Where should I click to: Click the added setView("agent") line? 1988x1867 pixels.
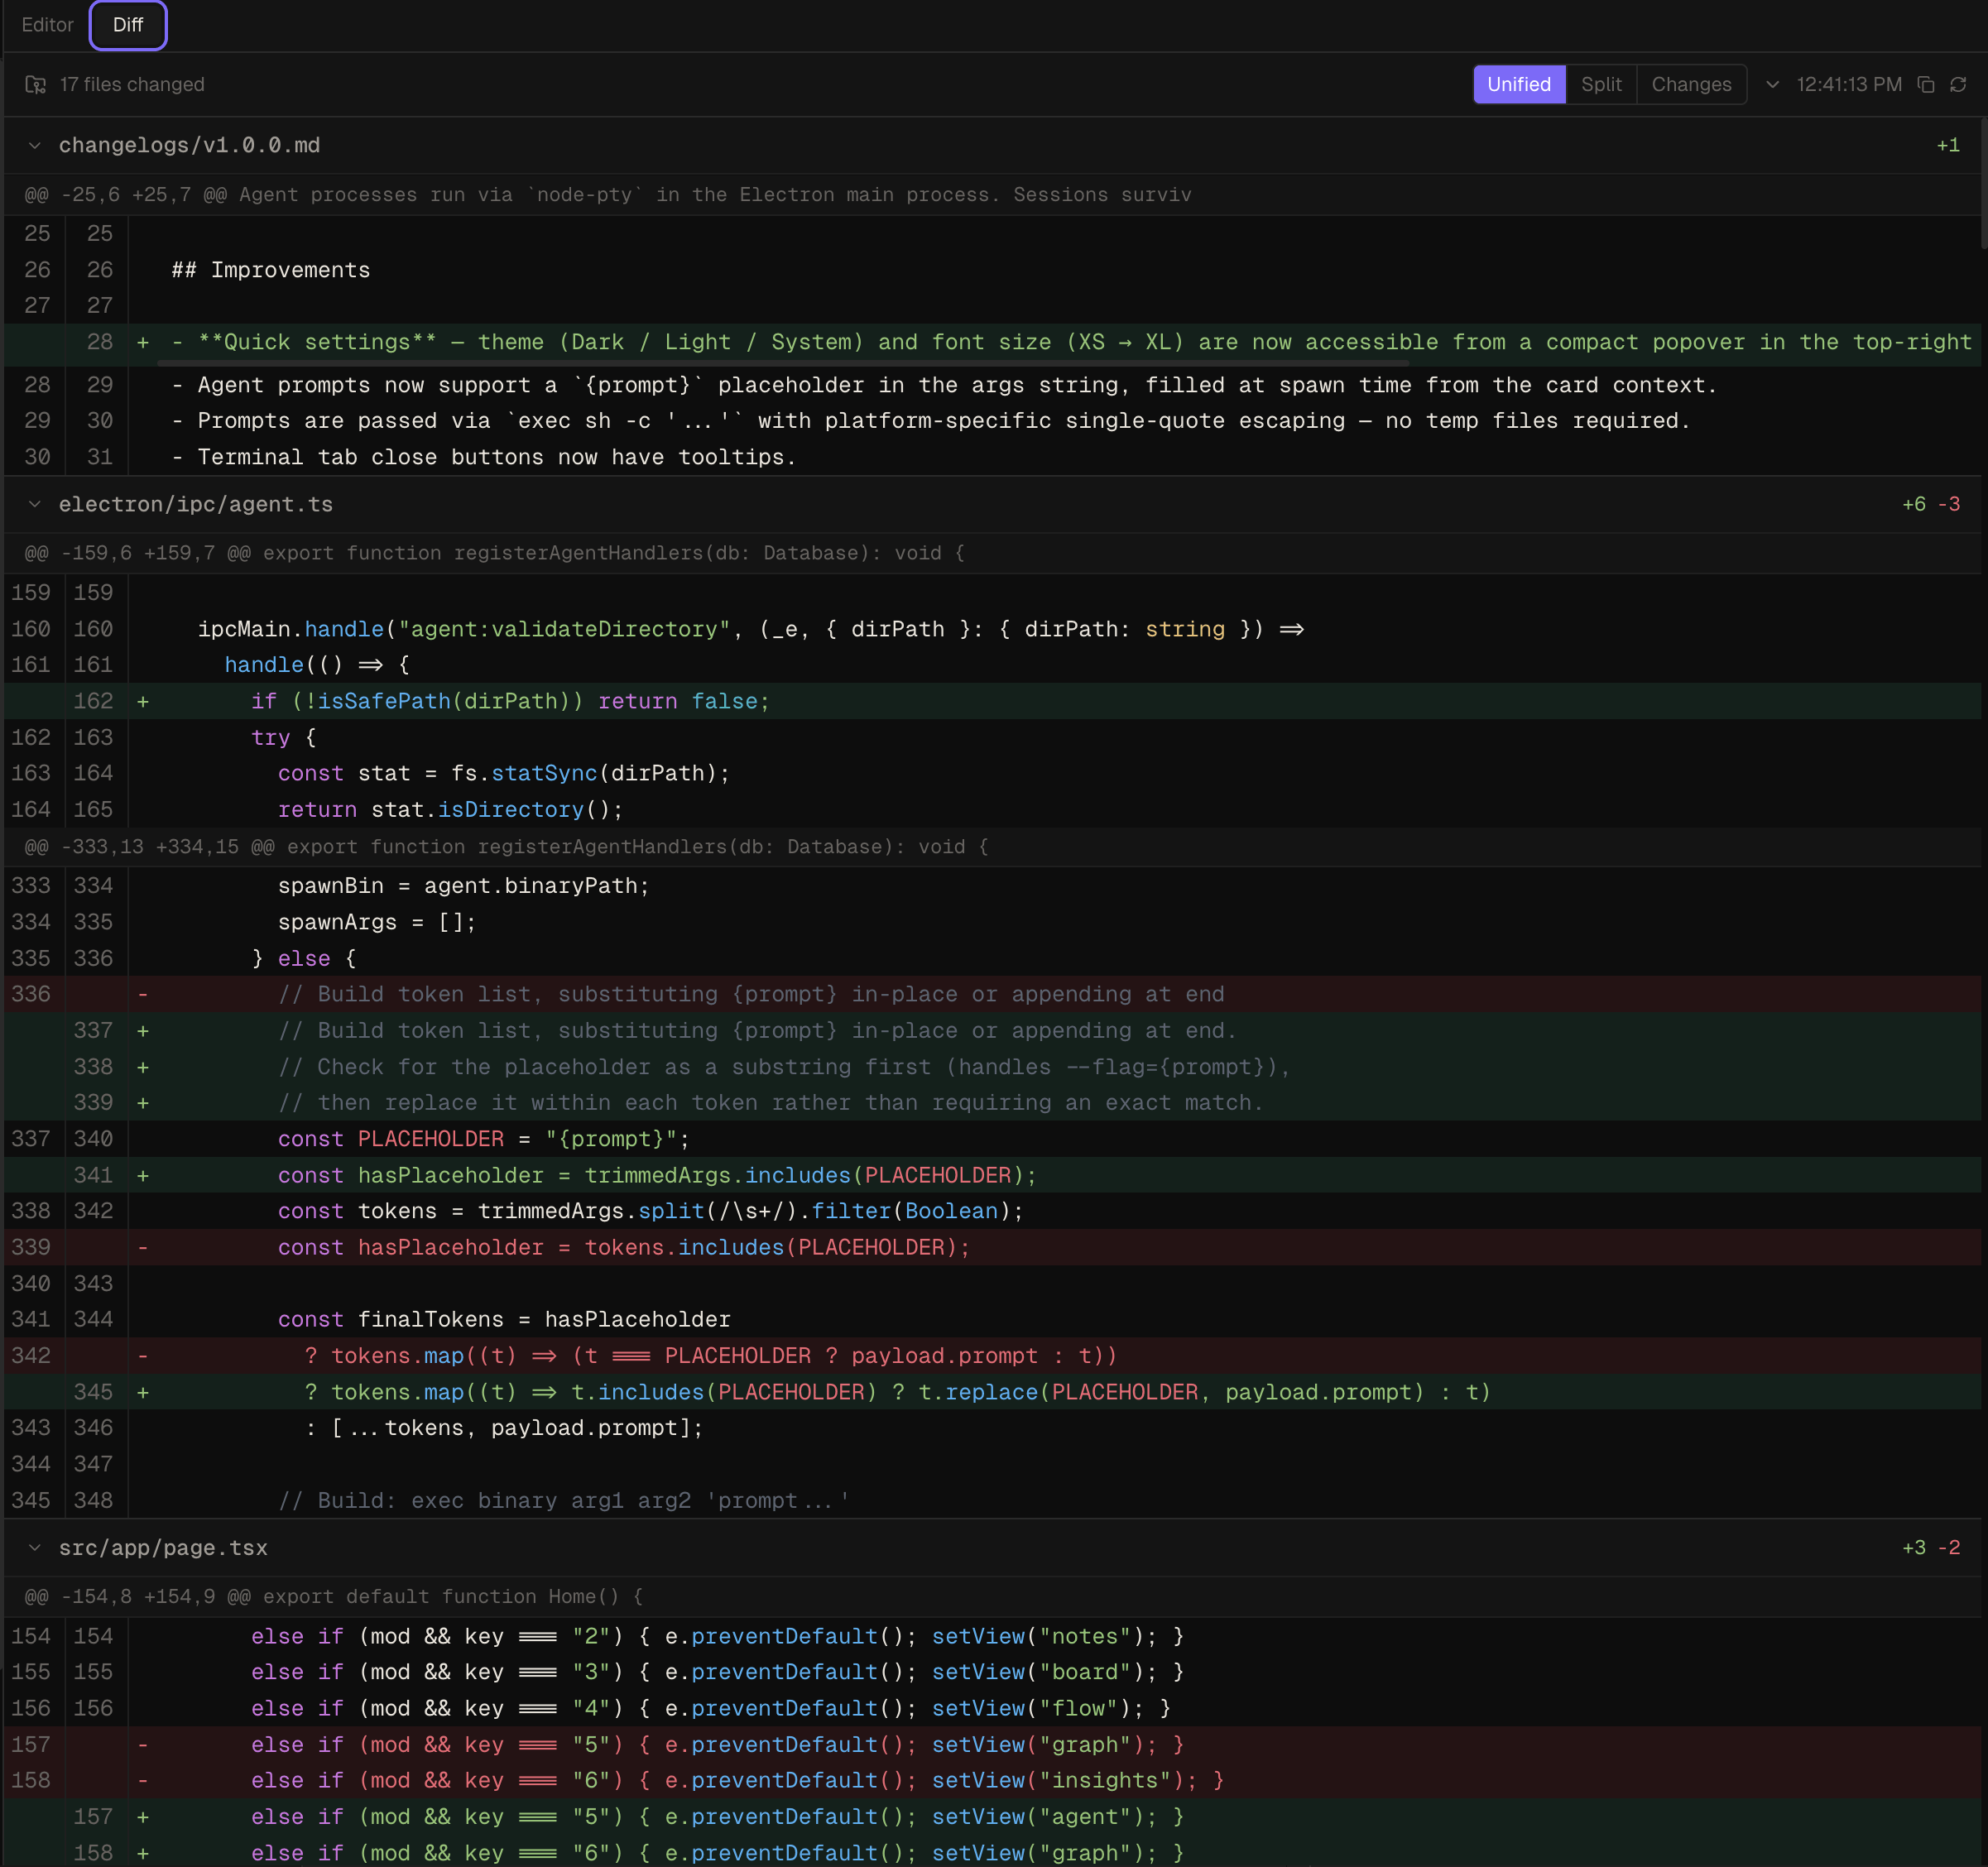(993, 1817)
